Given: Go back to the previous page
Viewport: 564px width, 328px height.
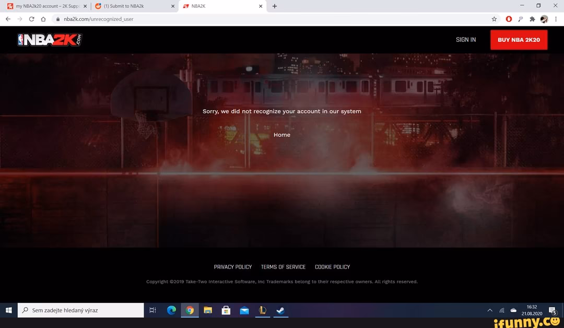Looking at the screenshot, I should pyautogui.click(x=8, y=19).
